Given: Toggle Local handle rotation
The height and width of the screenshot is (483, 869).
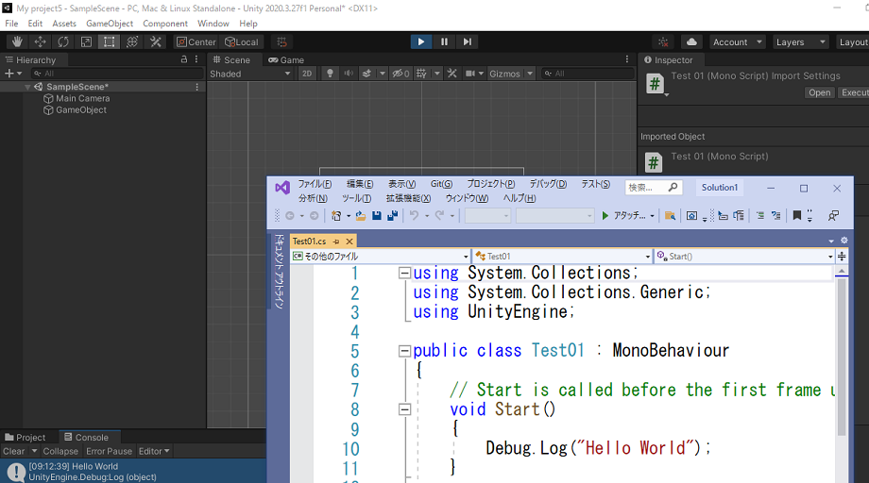Looking at the screenshot, I should click(x=242, y=42).
